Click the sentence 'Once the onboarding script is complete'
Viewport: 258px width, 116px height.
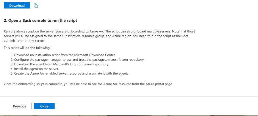89,84
